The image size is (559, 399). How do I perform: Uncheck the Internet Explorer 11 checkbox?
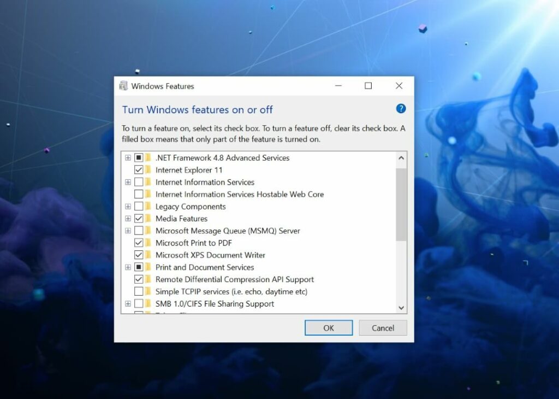click(x=139, y=170)
